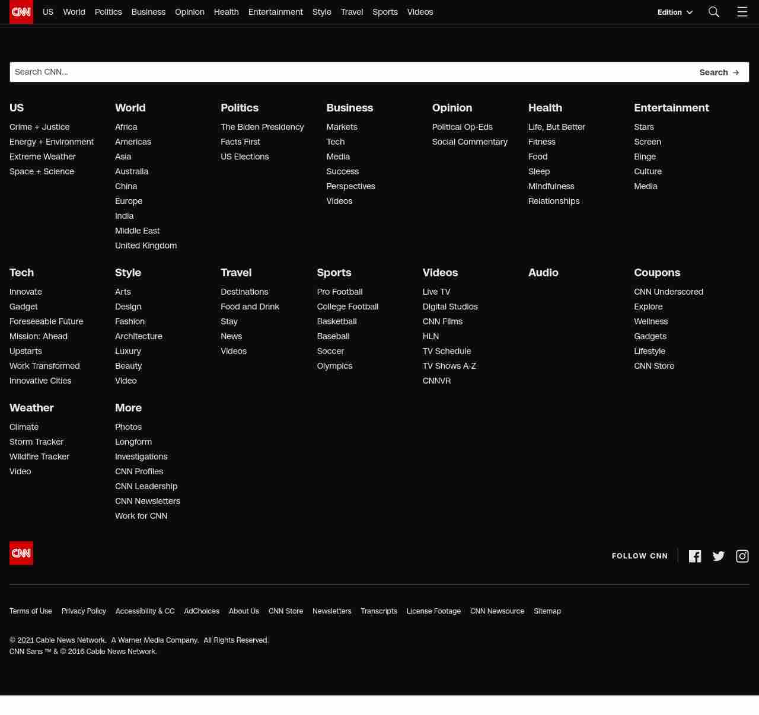Open the Facts First link

tap(240, 142)
